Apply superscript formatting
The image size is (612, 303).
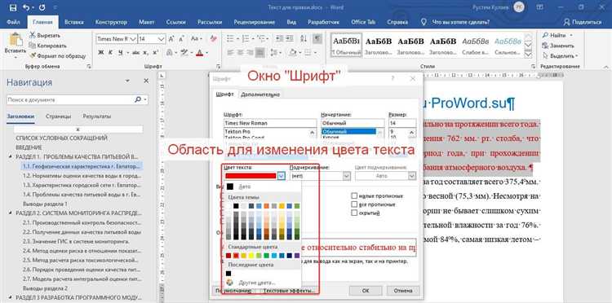tap(155, 53)
